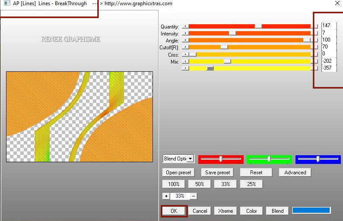343x221 pixels.
Task: Click Intensity slider left arrow
Action: pos(185,33)
